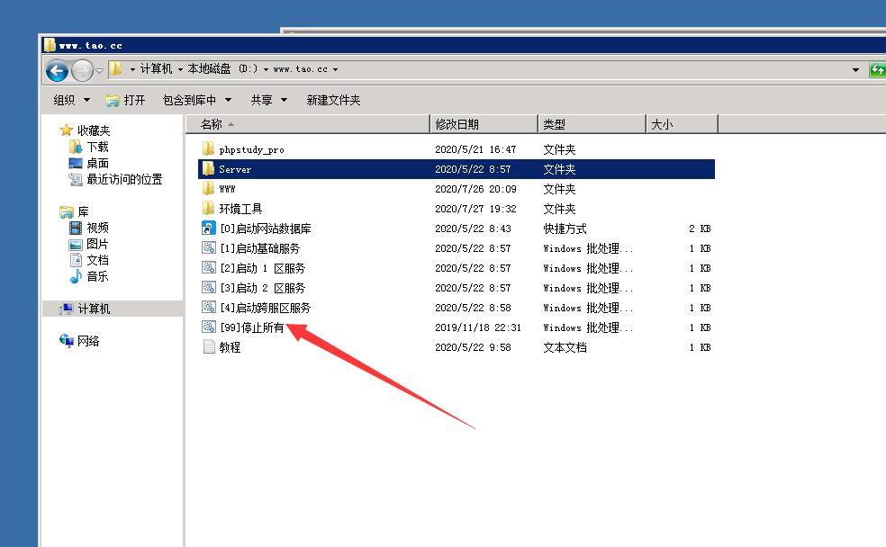This screenshot has height=547, width=886.
Task: Open the 共享 dropdown menu
Action: pyautogui.click(x=268, y=100)
